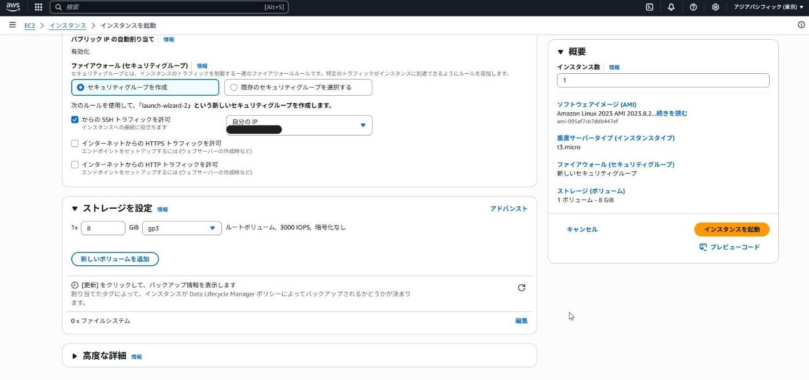Open CloudShell terminal icon in top bar
The height and width of the screenshot is (380, 809).
point(650,7)
